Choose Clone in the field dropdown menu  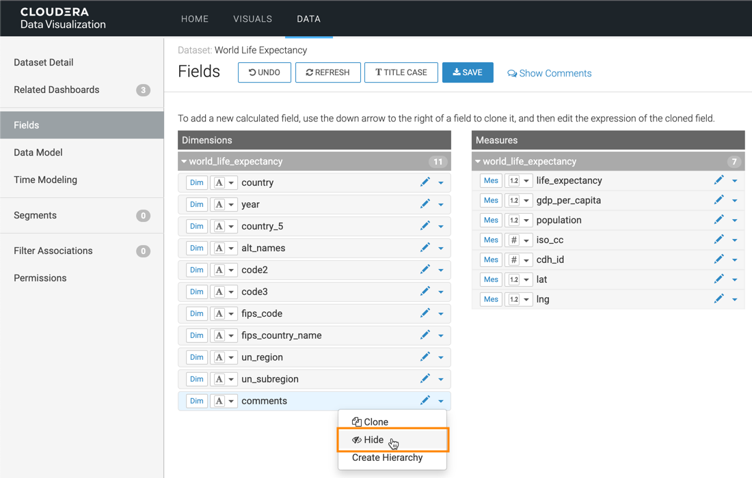(375, 422)
